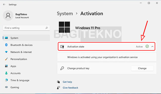Click the Windows 11 Pro edition text
This screenshot has height=94, width=161.
coord(88,28)
